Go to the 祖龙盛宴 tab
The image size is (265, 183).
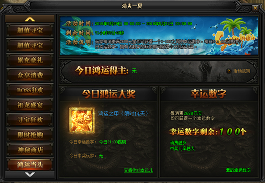30,105
